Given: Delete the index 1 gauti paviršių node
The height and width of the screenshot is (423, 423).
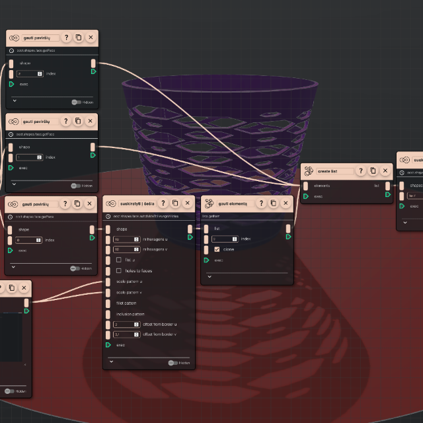Looking at the screenshot, I should 91,121.
